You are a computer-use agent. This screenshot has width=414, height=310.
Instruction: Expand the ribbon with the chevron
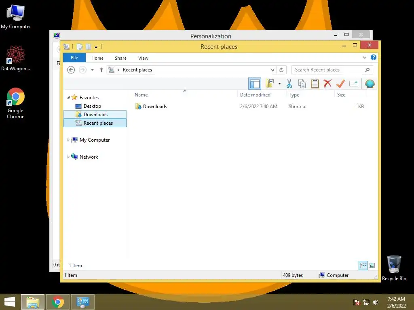click(365, 57)
